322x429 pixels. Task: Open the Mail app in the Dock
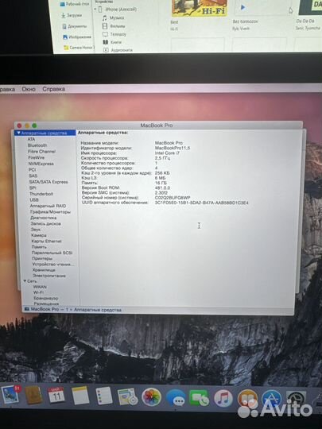tap(10, 394)
